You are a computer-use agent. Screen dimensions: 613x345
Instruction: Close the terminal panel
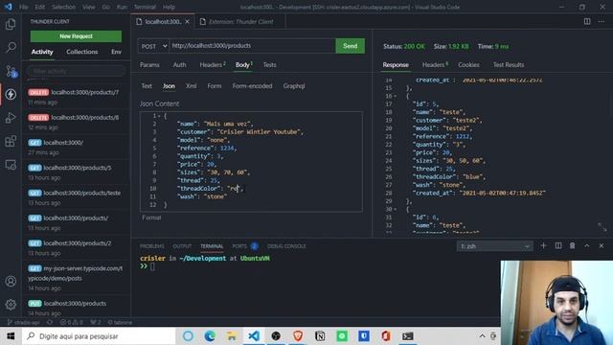(x=602, y=245)
